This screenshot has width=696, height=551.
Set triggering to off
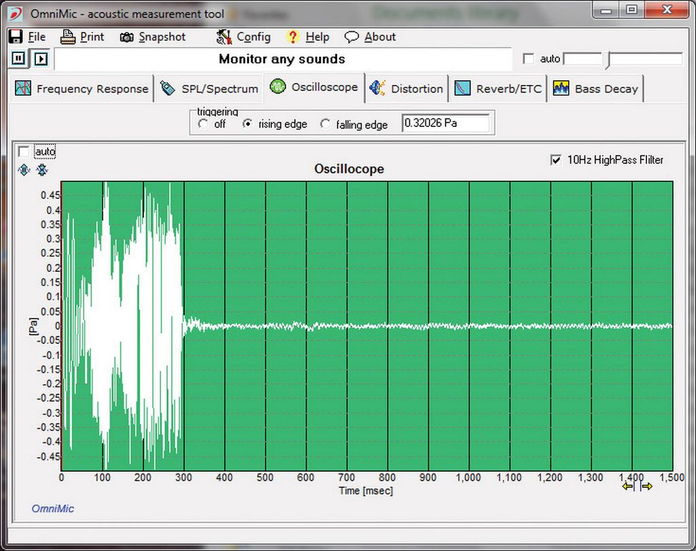[x=203, y=124]
